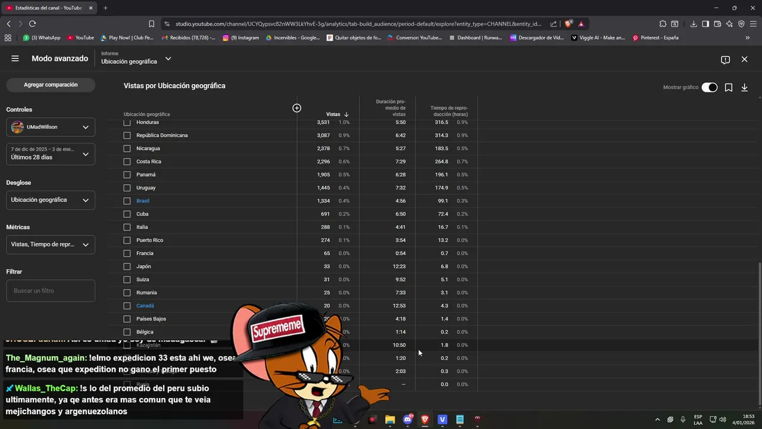The width and height of the screenshot is (762, 429).
Task: Open the Pinterest - España bookmark
Action: (655, 38)
